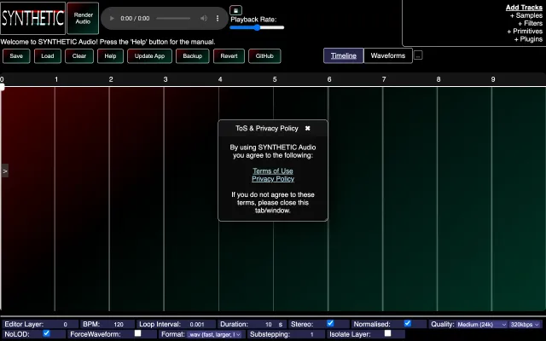Click the Backup button
The height and width of the screenshot is (341, 546).
[193, 56]
